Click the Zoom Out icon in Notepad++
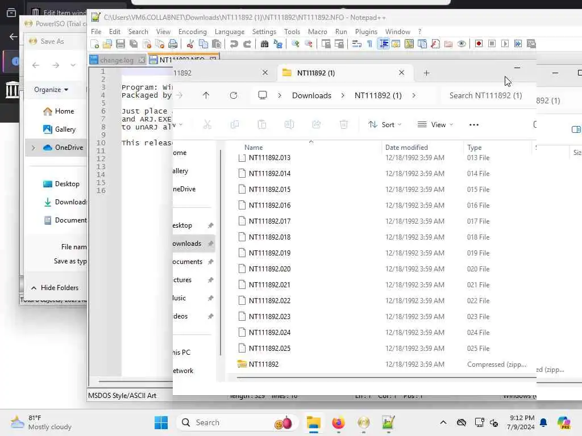The image size is (582, 436). pos(308,44)
